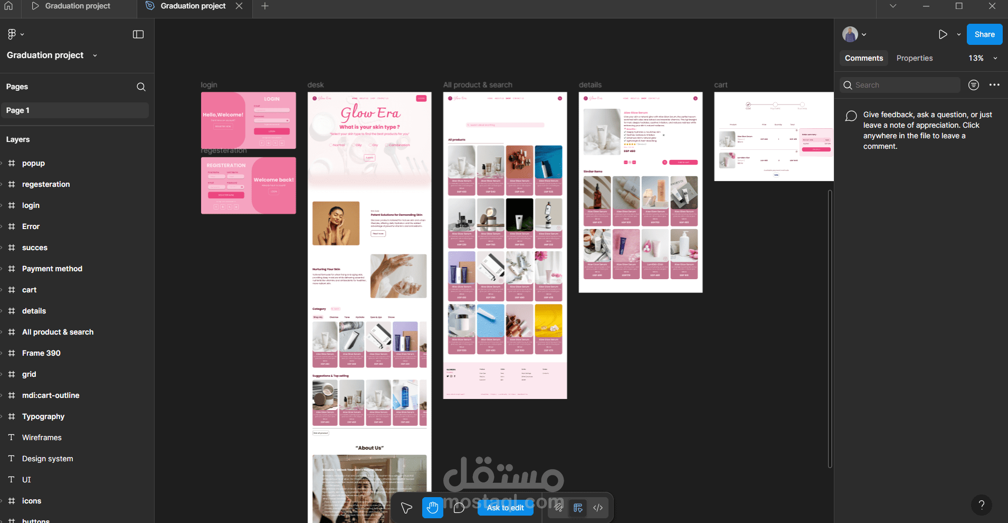Select the Move tool arrow
Image resolution: width=1008 pixels, height=523 pixels.
tap(406, 508)
